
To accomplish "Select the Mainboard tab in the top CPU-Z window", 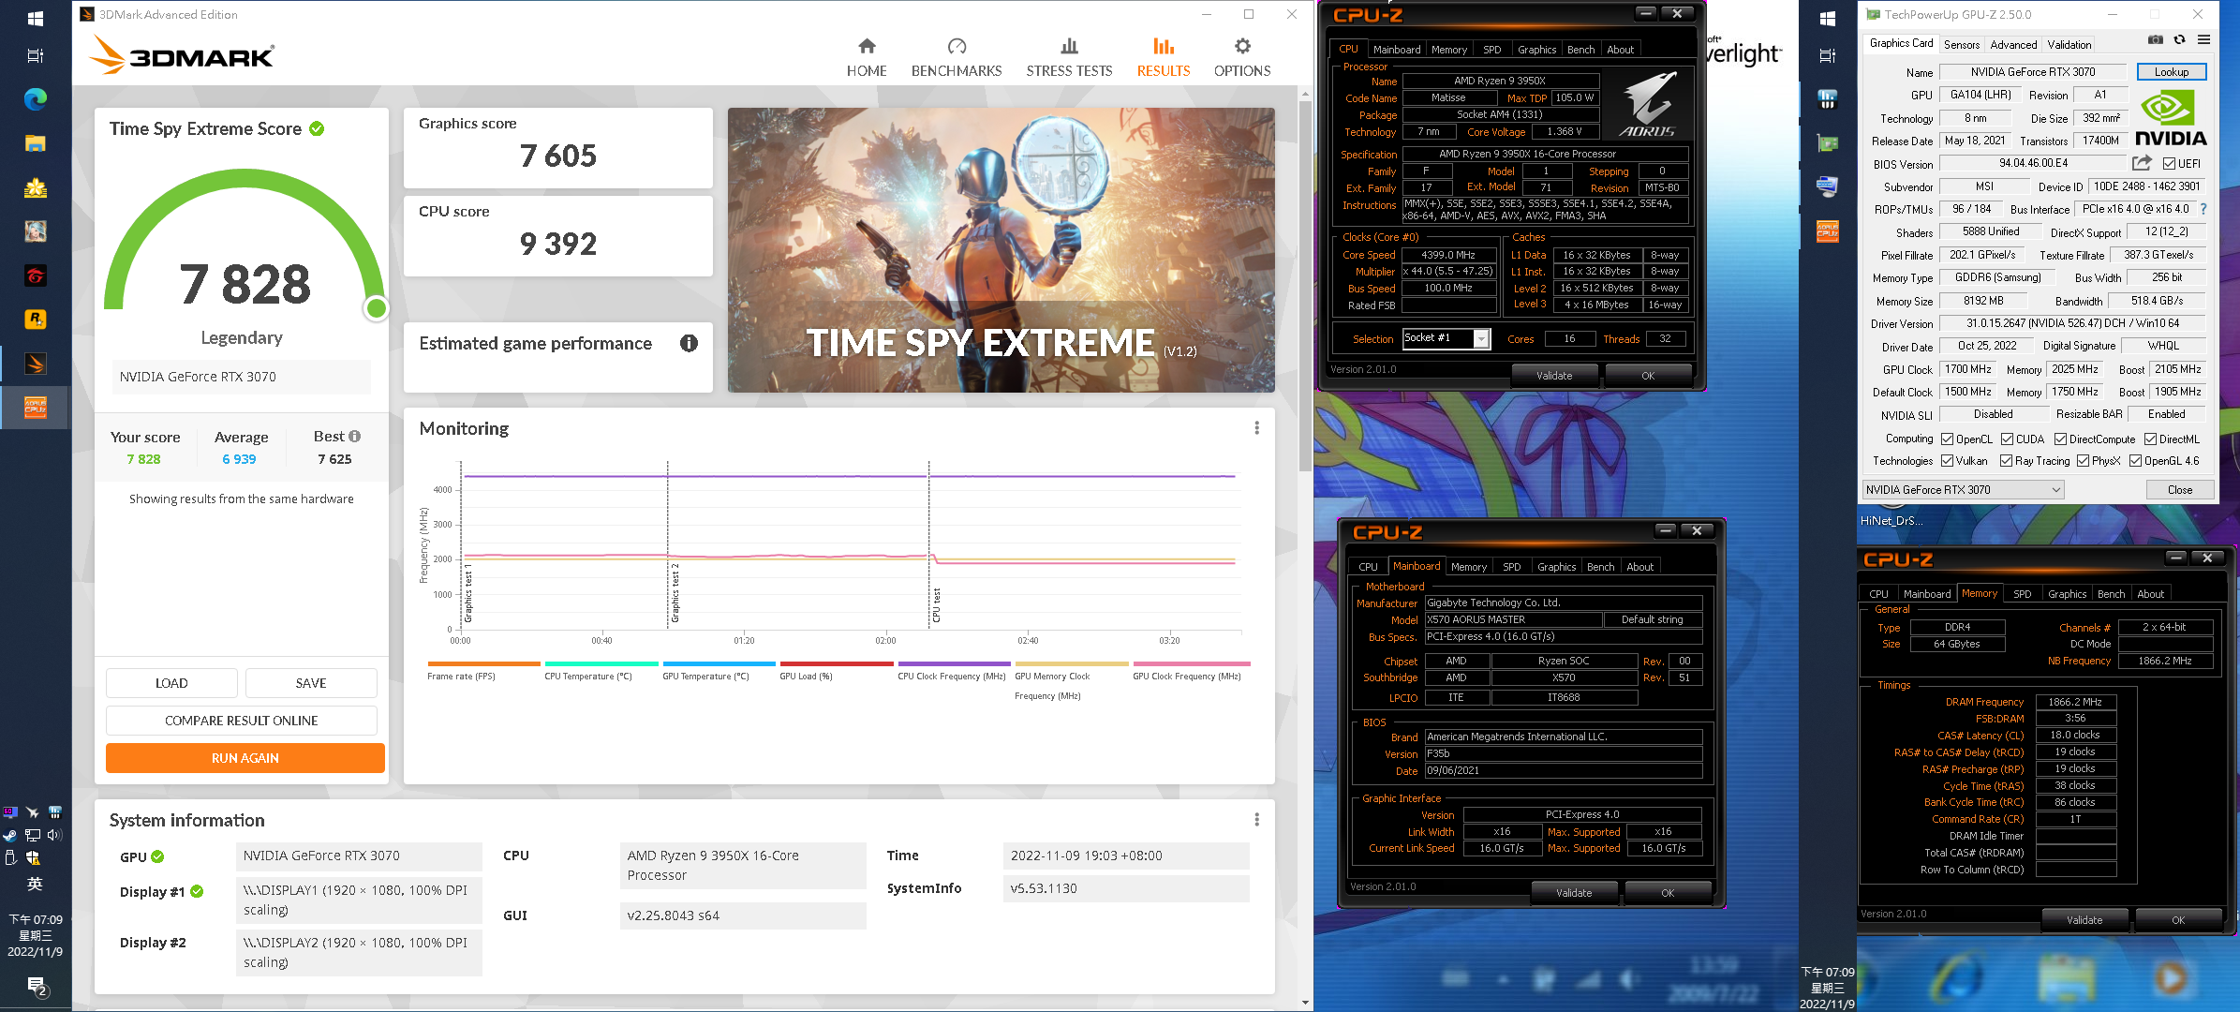I will pyautogui.click(x=1397, y=50).
